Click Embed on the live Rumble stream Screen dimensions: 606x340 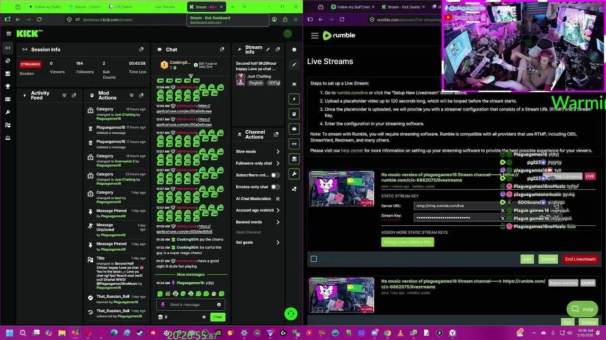click(x=548, y=259)
